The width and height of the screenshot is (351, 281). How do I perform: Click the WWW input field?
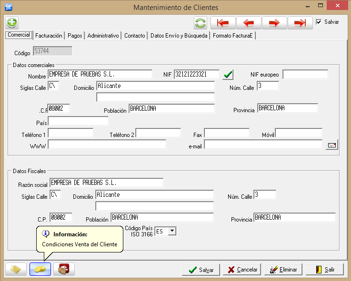(107, 145)
